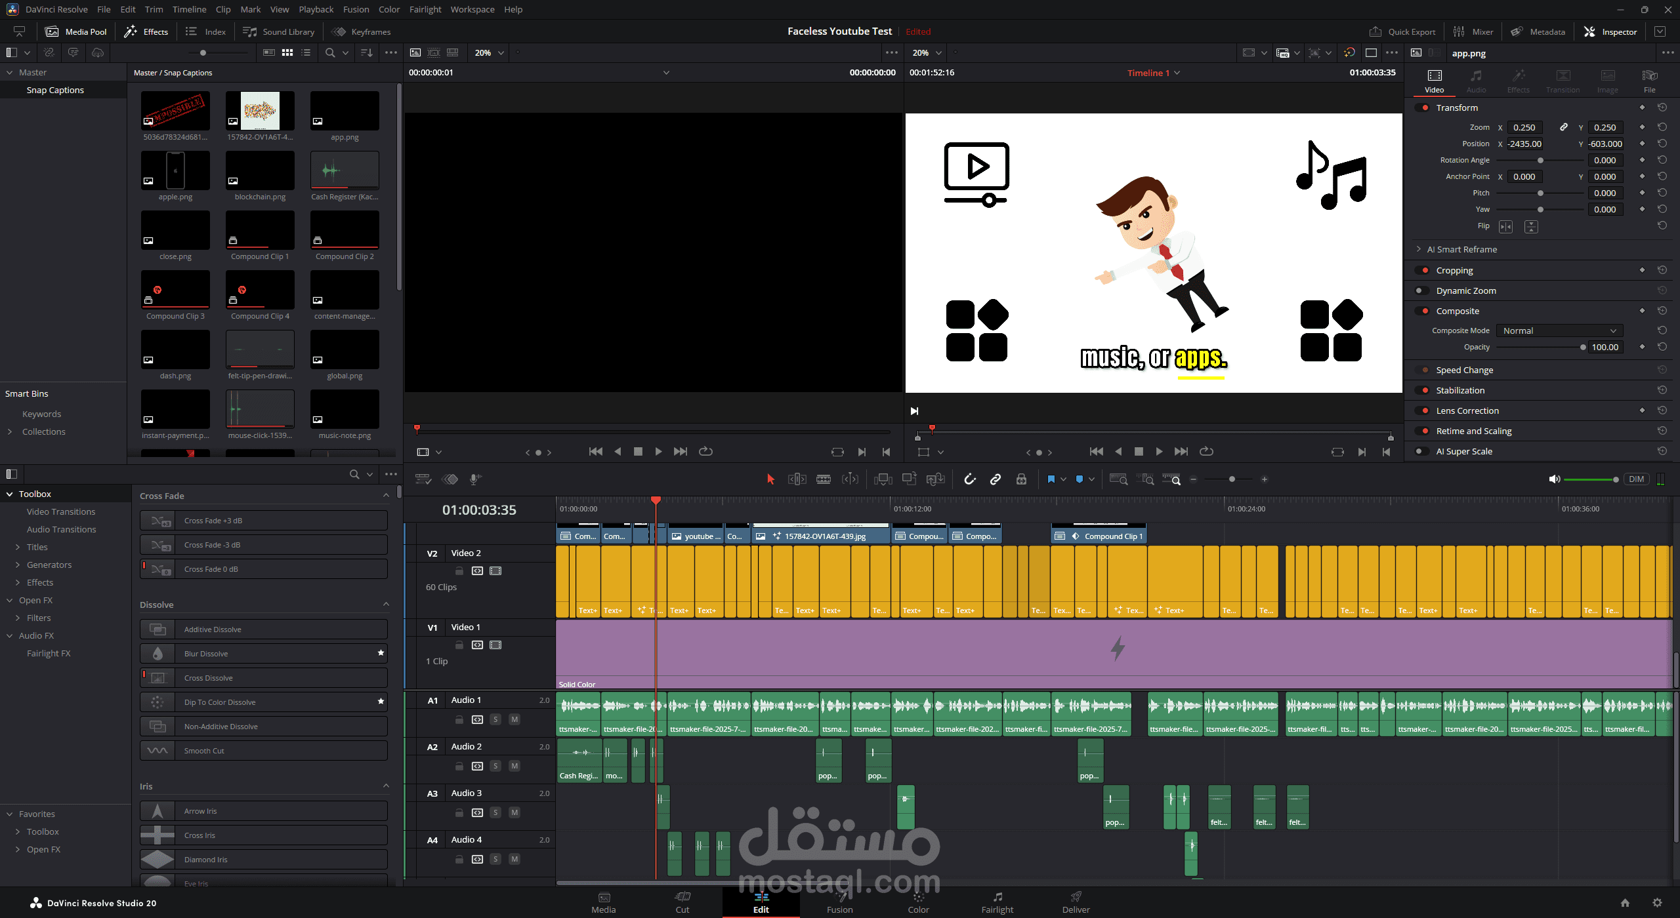
Task: Select the Cross Dissolve transition
Action: click(x=264, y=678)
